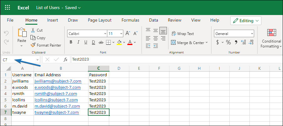
Task: Open the jwilliams@subject-7.com email link
Action: [58, 81]
